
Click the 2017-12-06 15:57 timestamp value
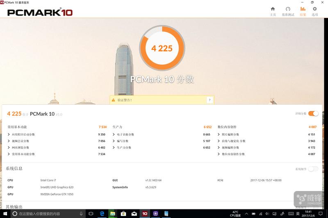(x=266, y=180)
